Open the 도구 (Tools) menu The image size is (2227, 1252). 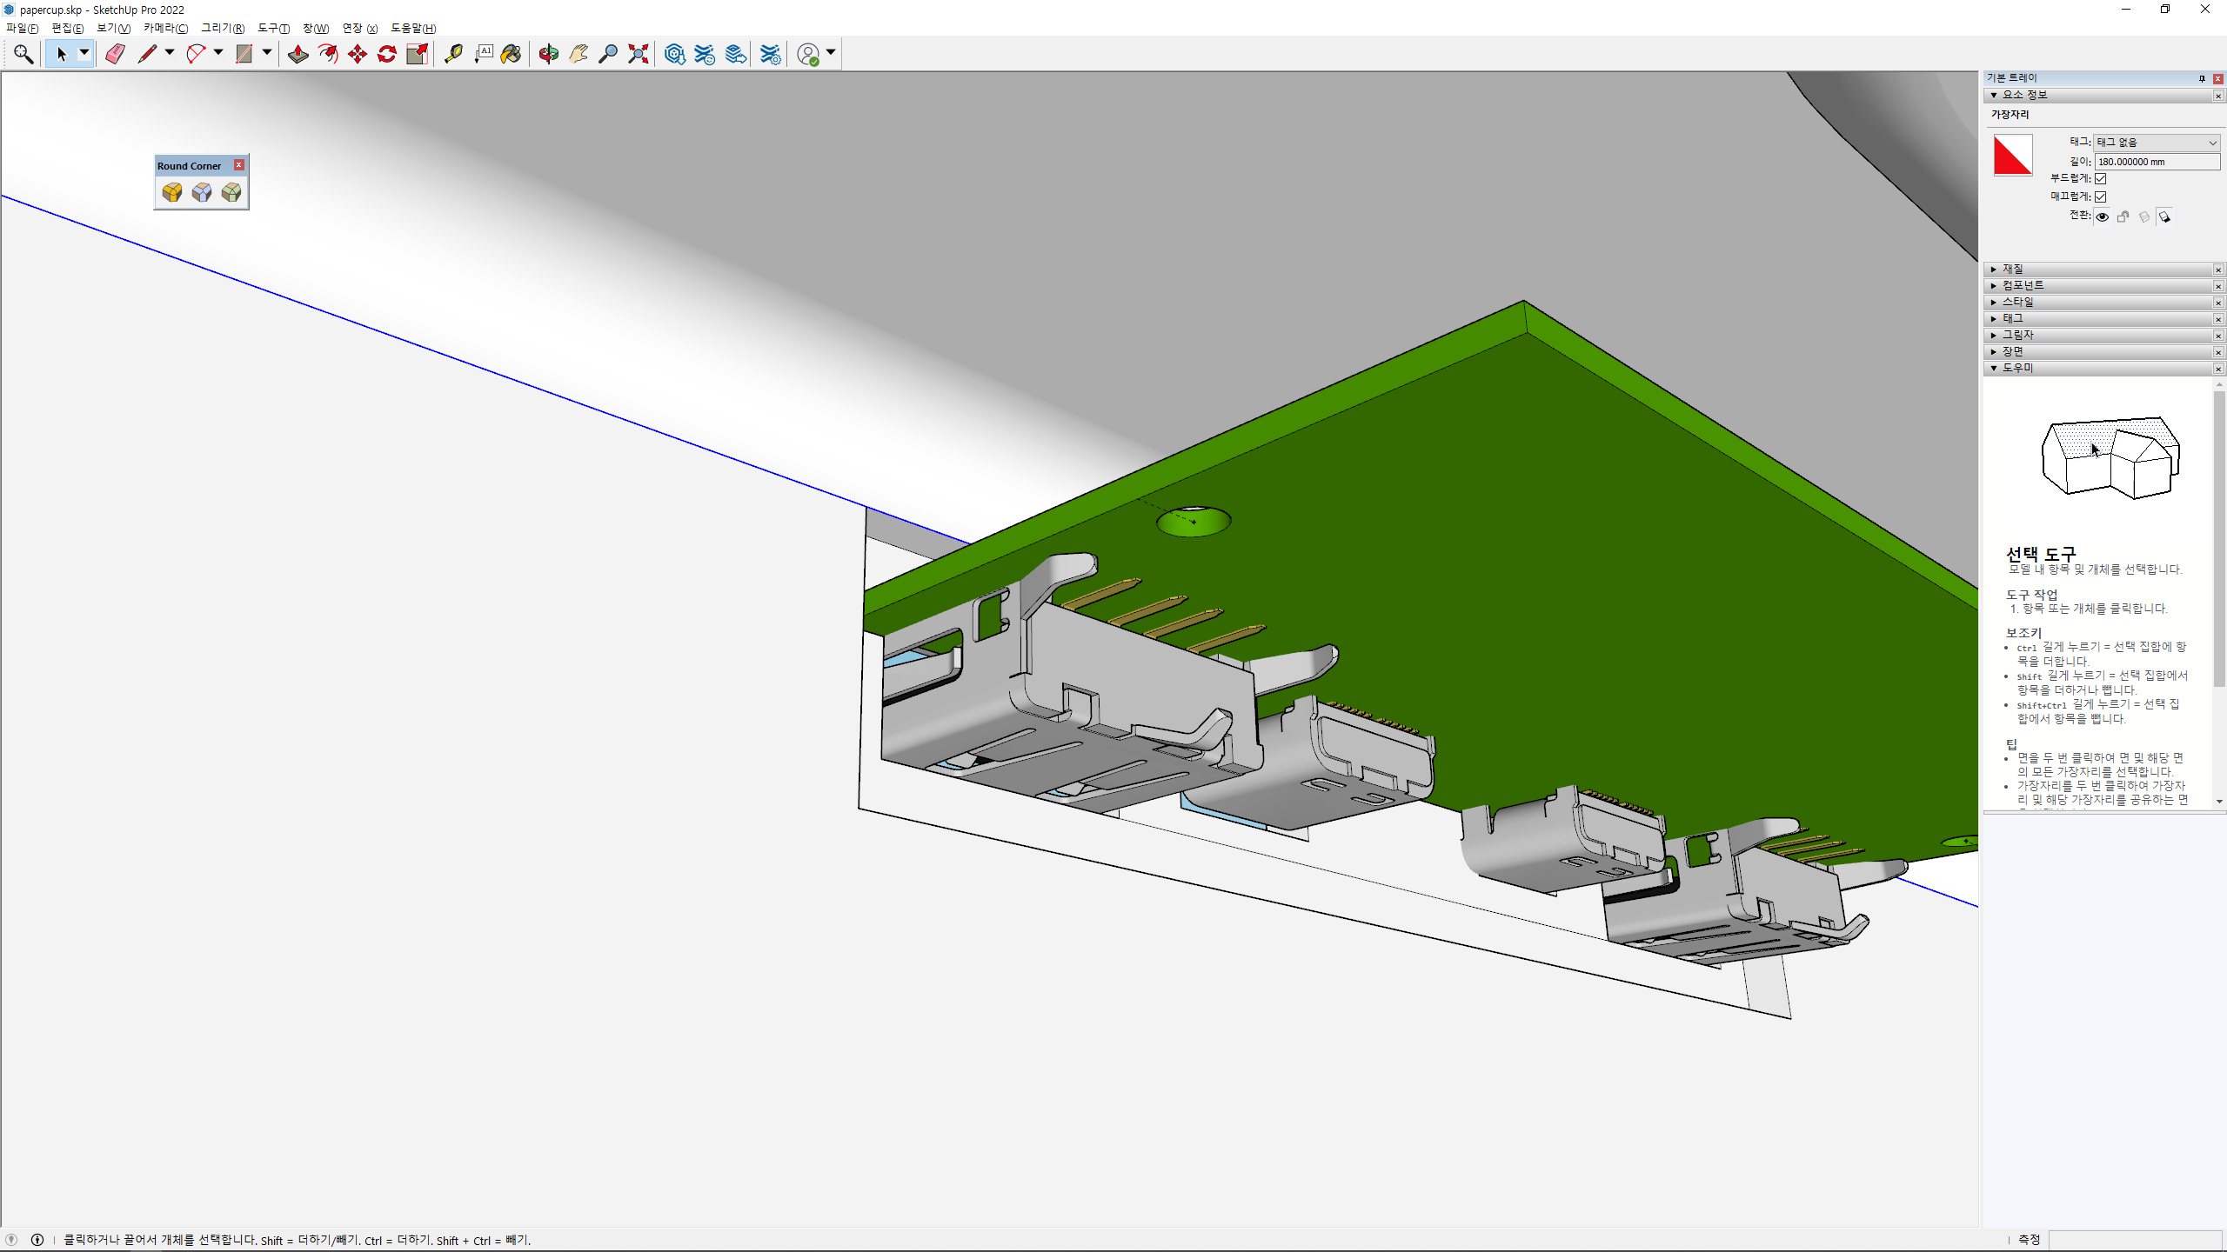pyautogui.click(x=273, y=28)
